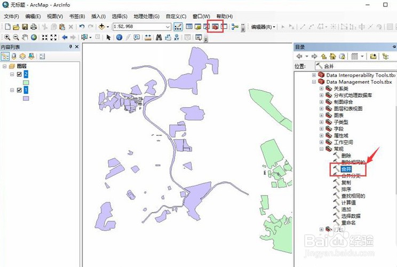Open the 自定义(C) menu

pyautogui.click(x=176, y=17)
